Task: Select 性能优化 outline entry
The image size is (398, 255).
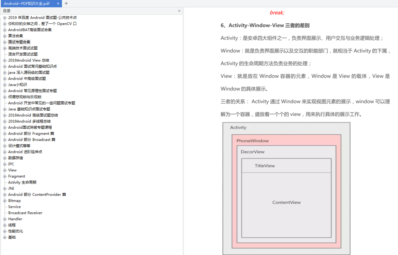Action: [x=15, y=231]
